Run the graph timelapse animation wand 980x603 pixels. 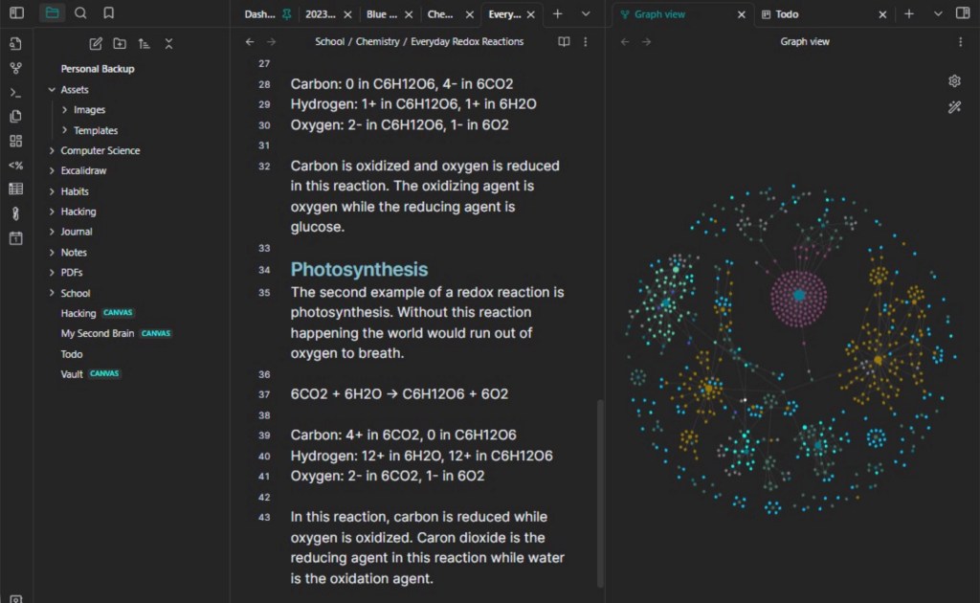(954, 107)
